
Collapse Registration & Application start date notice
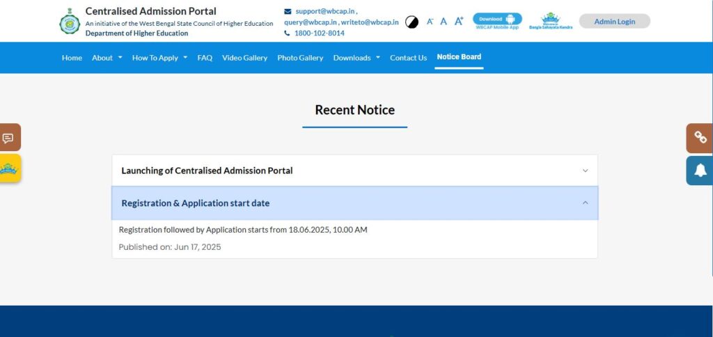tap(354, 203)
